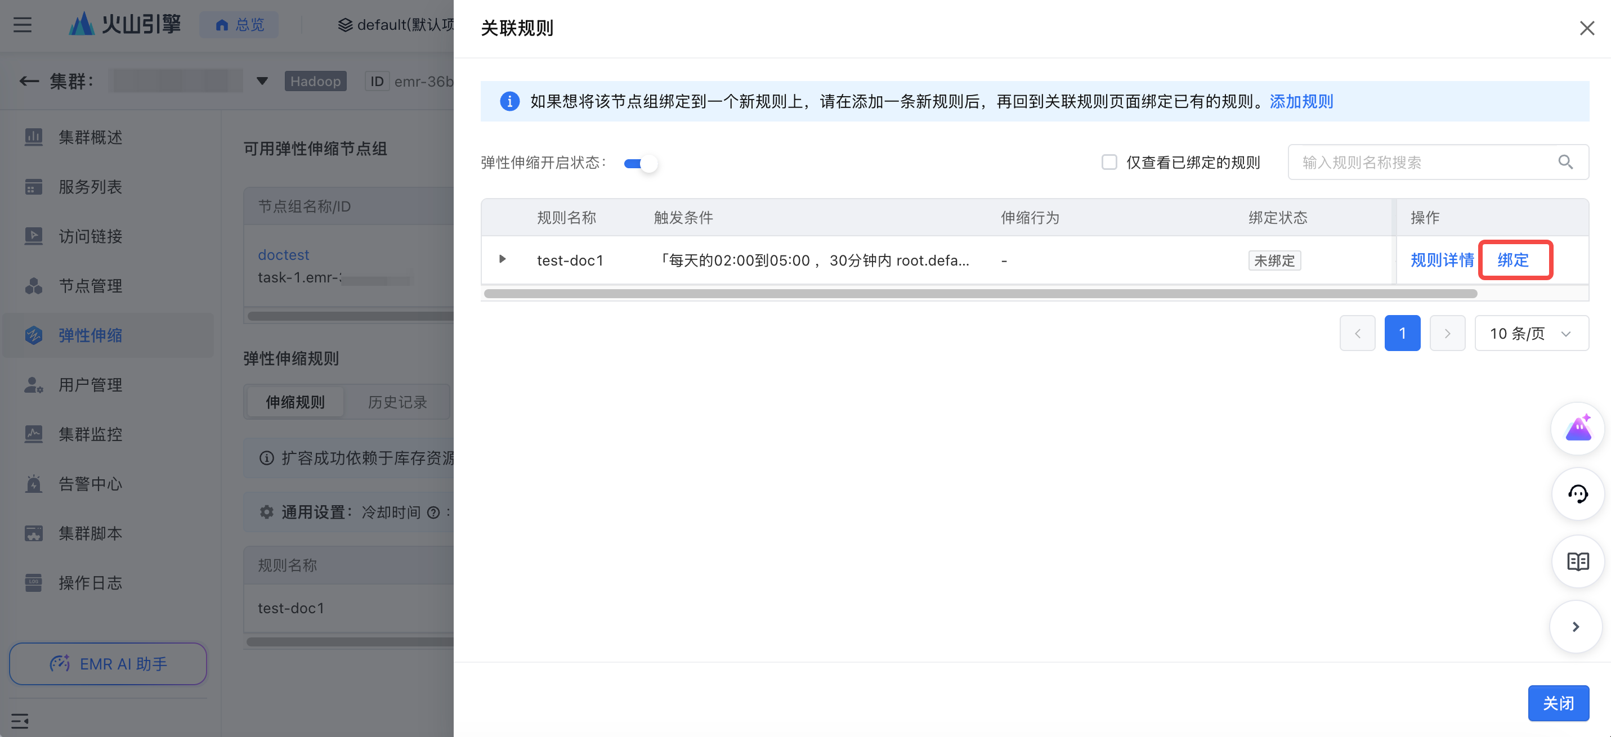
Task: Open 访问链接 sidebar icon
Action: (33, 236)
